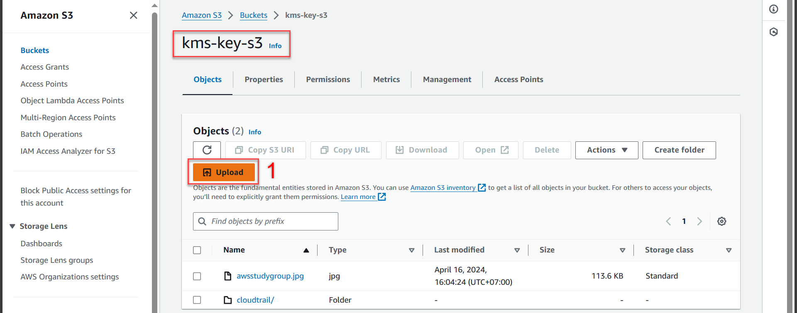Switch to the Permissions tab
The width and height of the screenshot is (797, 313).
[328, 80]
